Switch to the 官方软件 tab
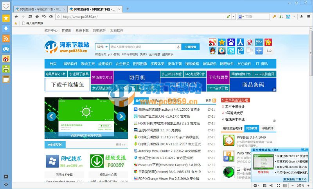The width and height of the screenshot is (313, 189). [252, 128]
